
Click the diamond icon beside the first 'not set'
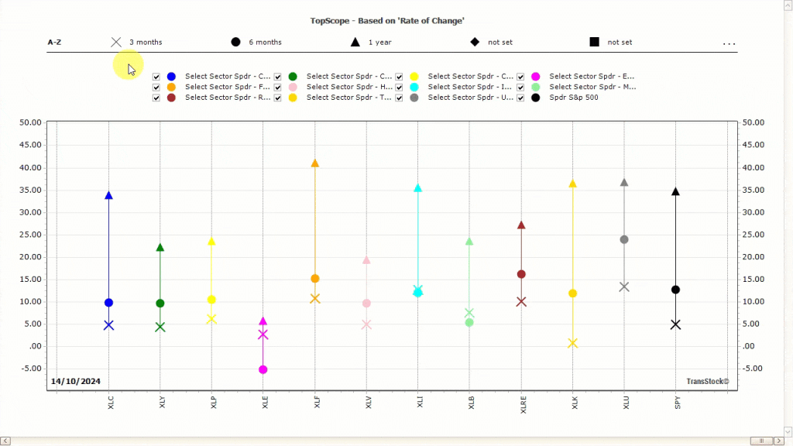[475, 42]
